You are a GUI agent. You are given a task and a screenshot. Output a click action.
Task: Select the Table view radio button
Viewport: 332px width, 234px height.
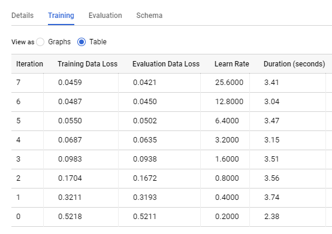click(82, 42)
